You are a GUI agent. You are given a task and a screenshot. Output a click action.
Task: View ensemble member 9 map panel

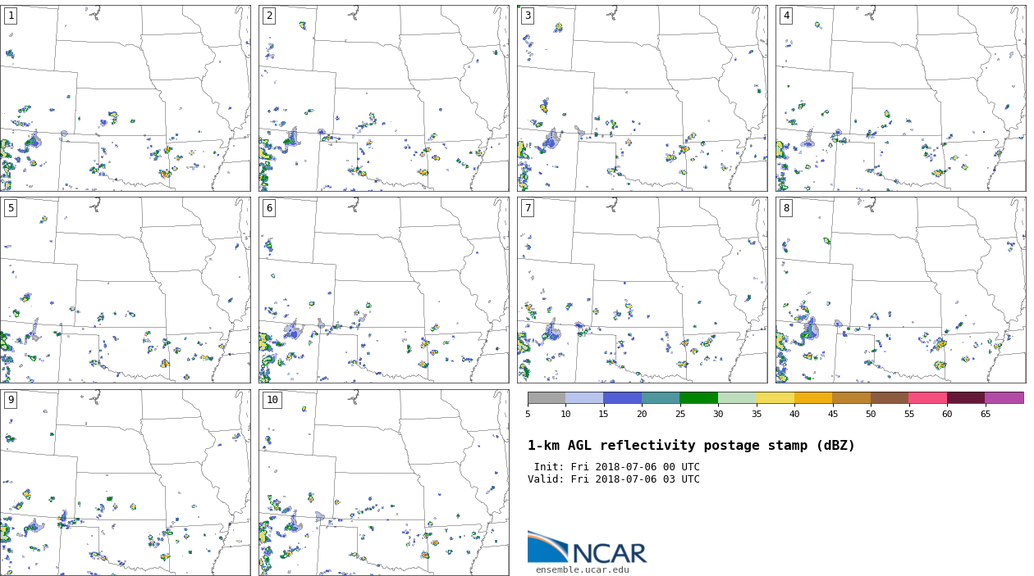click(x=125, y=483)
